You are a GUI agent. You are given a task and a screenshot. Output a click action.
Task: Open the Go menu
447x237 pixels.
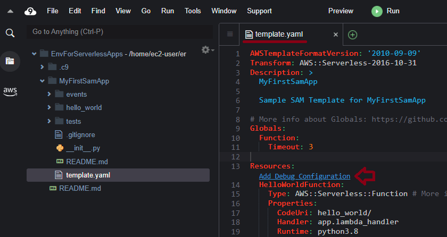[x=146, y=11]
